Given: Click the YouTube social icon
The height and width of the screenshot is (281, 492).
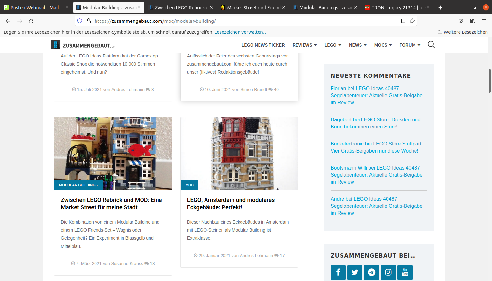Looking at the screenshot, I should pos(405,272).
